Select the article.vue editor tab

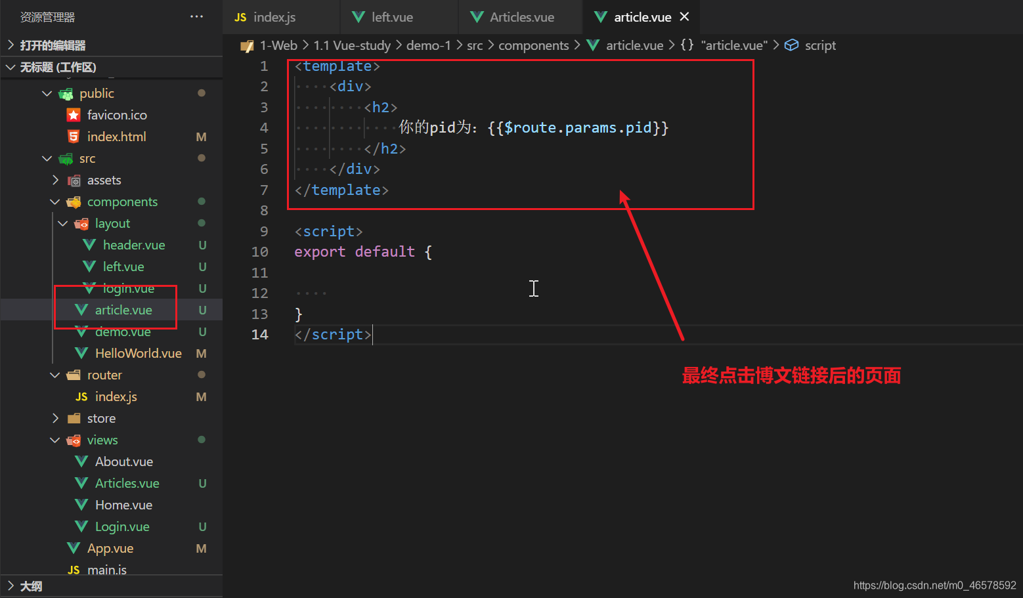642,17
